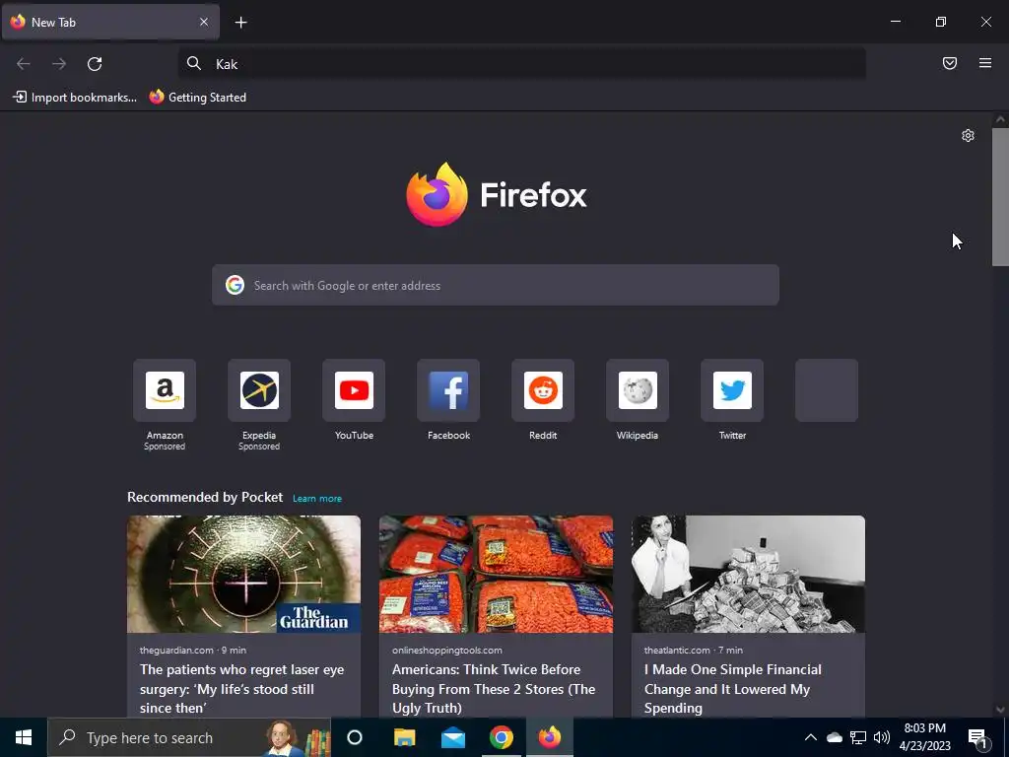Select the New Tab tab
Screen dimensions: 1009x757
tap(110, 22)
